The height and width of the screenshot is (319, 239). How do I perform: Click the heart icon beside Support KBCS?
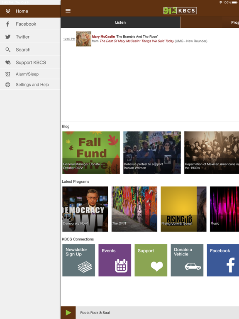click(x=8, y=62)
